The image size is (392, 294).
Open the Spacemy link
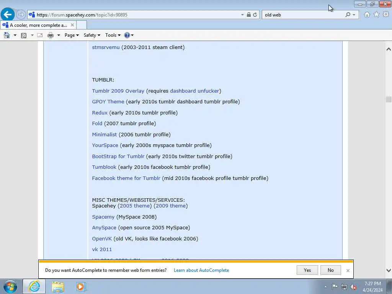[x=103, y=217]
